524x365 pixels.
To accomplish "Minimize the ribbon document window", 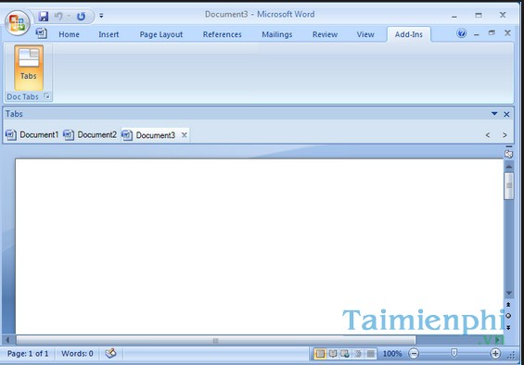I will 476,33.
